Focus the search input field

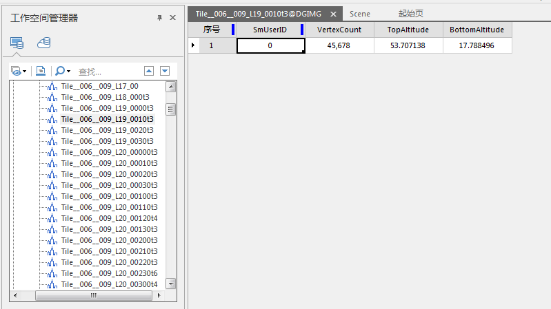tap(109, 72)
